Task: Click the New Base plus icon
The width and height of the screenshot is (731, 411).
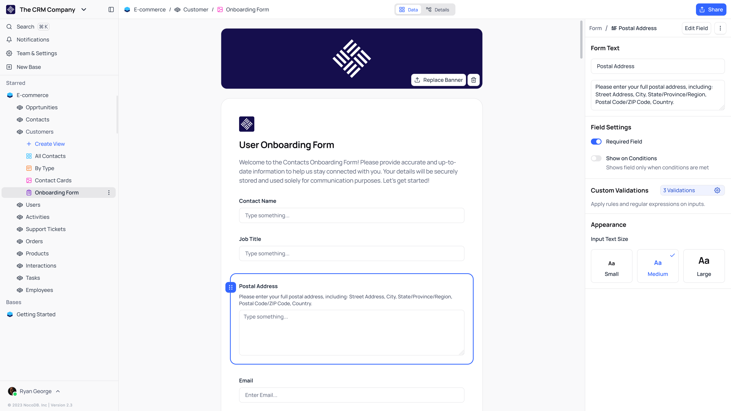Action: 9,67
